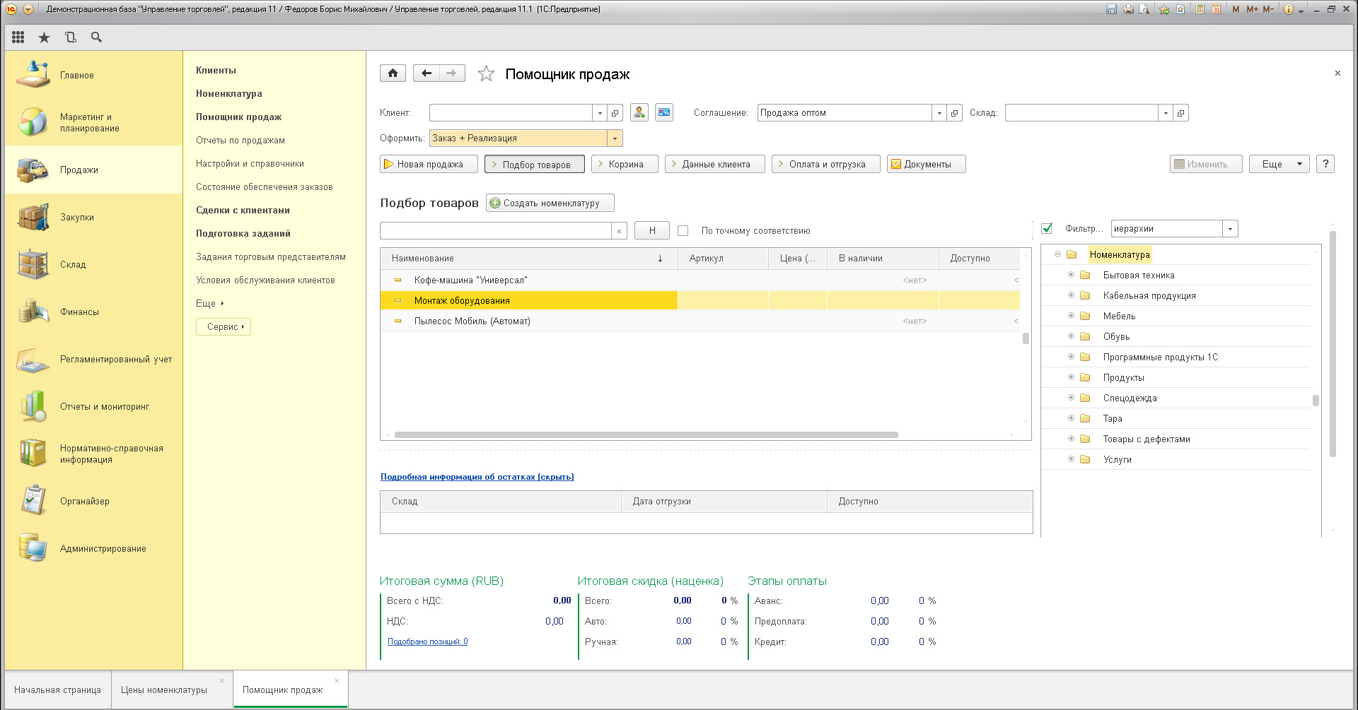Clear the product search field
Viewport: 1358px width, 710px height.
(619, 231)
